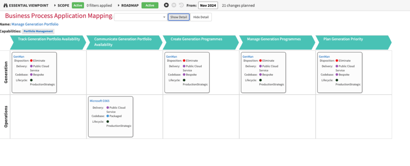The image size is (410, 166).
Task: Click '21 changes planned' text
Action: (238, 5)
